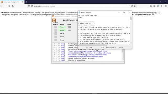Click Notepad status 'UTF-8' encoding

(121, 48)
